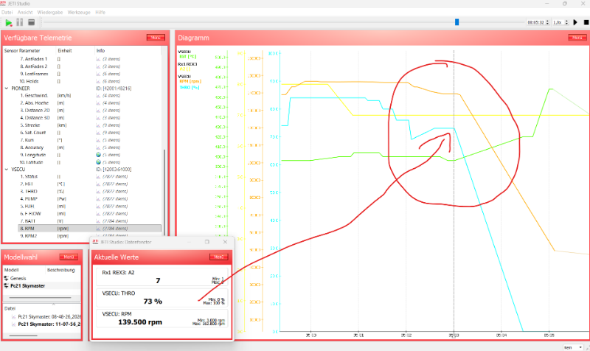This screenshot has width=590, height=351.
Task: Click the gray stop icon beside pause
Action: click(32, 23)
